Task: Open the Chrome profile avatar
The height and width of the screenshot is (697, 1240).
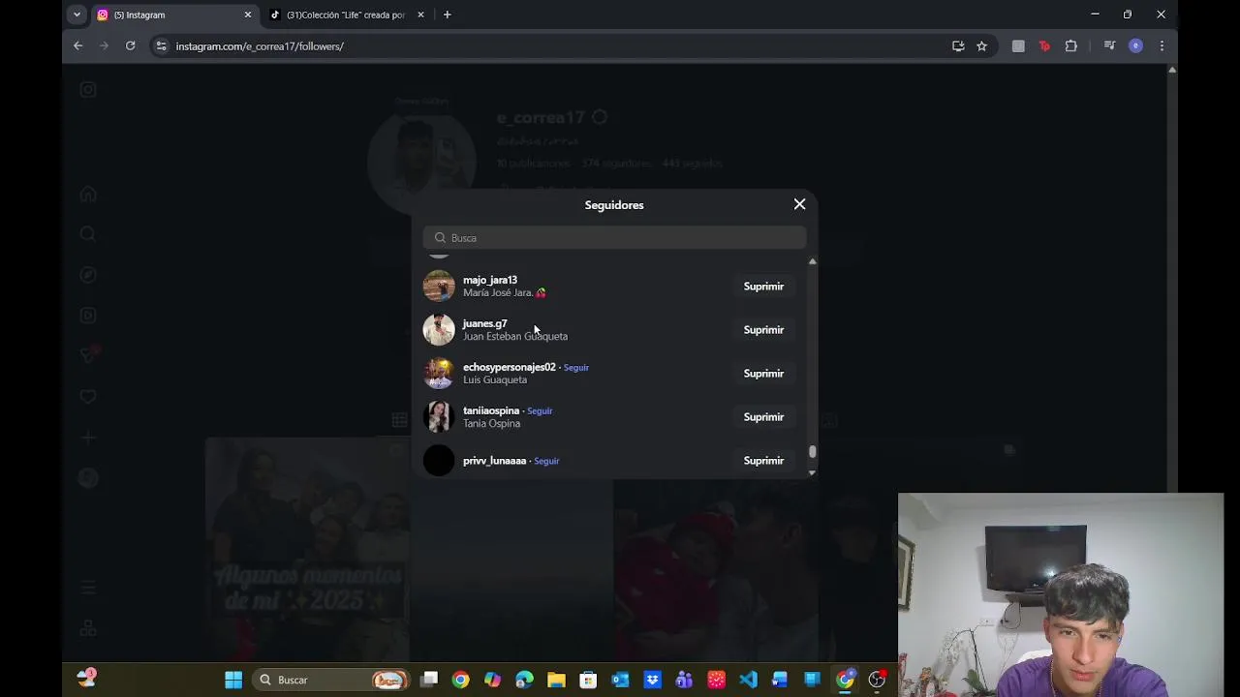Action: point(1135,45)
